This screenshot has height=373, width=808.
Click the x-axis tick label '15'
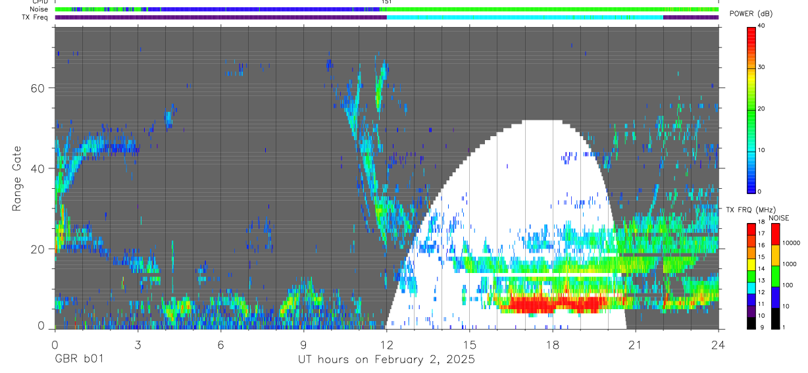point(469,345)
